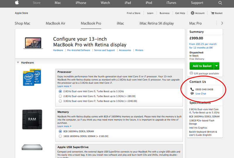Select 2.8GHz Dual-core Intel Core i5 option
Image resolution: width=234 pixels, height=158 pixels.
[x=60, y=96]
